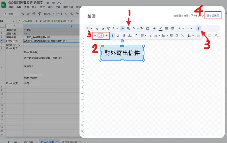This screenshot has height=143, width=227.
Task: Toggle Italic formatting in drawing
Action: (118, 36)
